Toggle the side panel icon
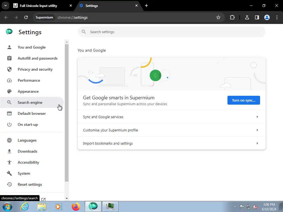Image resolution: width=283 pixels, height=212 pixels. point(257,17)
